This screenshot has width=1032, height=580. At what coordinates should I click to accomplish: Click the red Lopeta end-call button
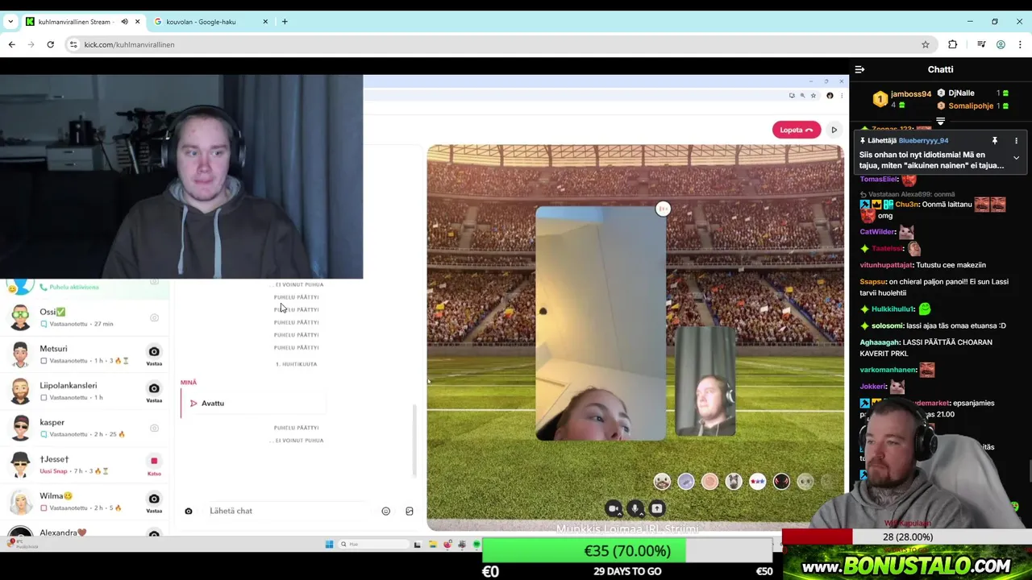[x=796, y=130]
